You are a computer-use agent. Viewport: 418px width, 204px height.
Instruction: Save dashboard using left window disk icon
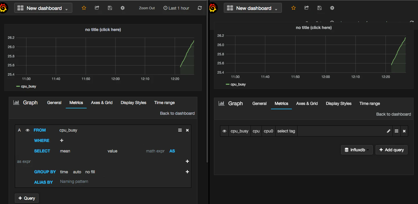110,8
